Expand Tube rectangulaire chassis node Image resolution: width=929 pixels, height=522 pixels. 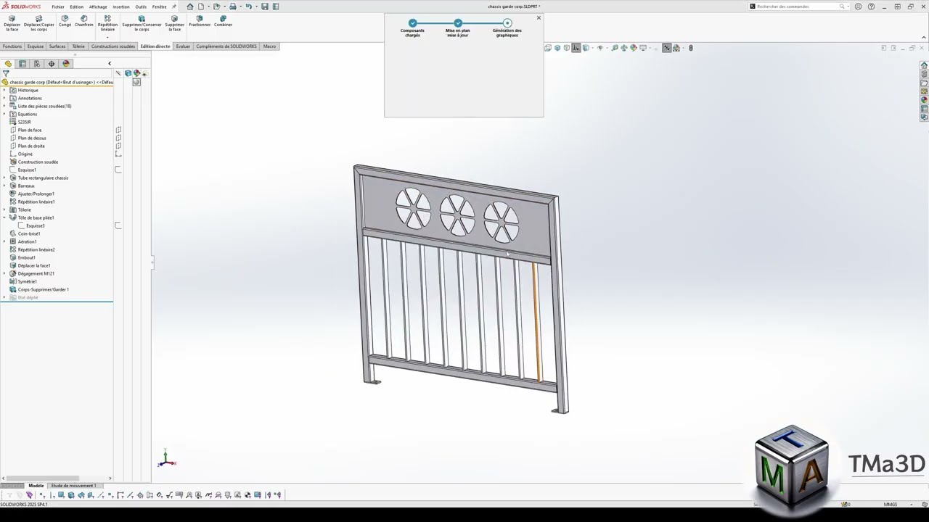[x=4, y=178]
